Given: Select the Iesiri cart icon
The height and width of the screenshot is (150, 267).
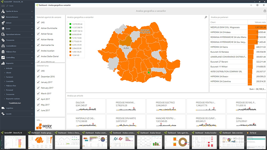Looking at the screenshot, I should pyautogui.click(x=3, y=29).
